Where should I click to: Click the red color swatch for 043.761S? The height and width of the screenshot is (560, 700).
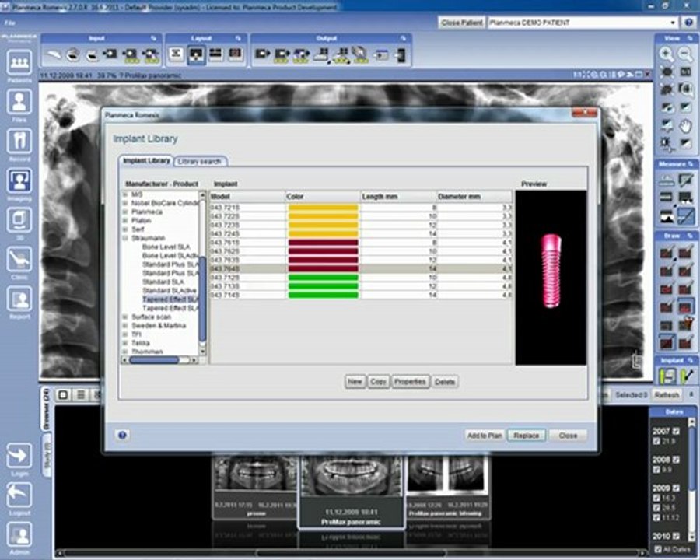tap(323, 243)
